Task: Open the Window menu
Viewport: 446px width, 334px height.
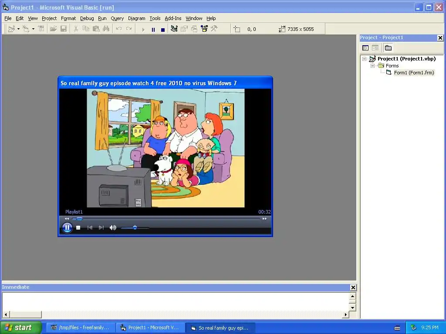Action: [194, 18]
